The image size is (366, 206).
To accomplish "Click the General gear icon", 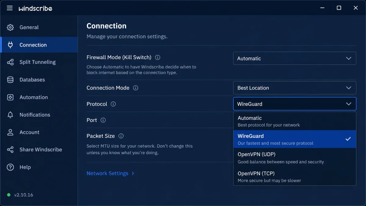I will click(x=10, y=27).
